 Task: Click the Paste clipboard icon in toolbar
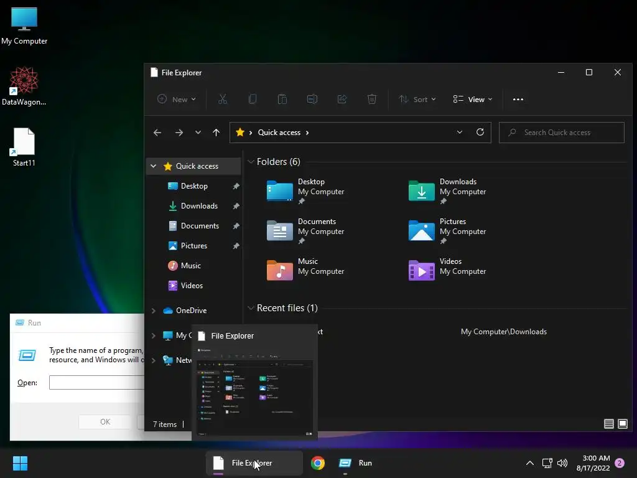pos(282,99)
